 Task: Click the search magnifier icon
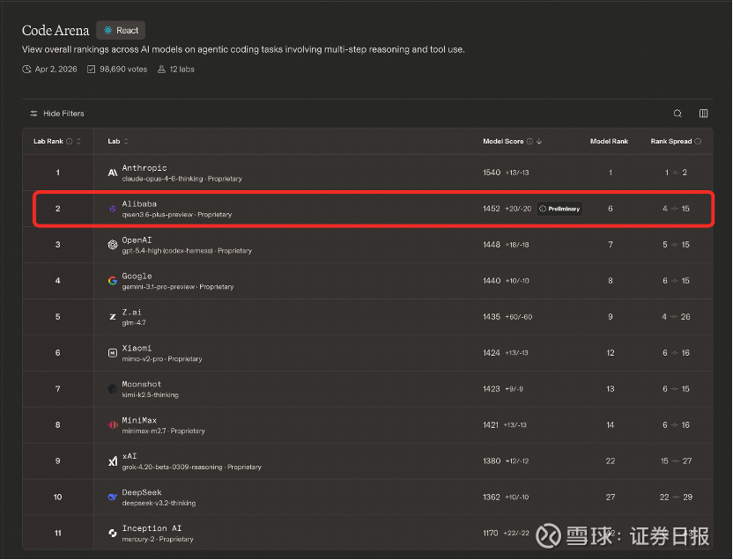pos(677,114)
